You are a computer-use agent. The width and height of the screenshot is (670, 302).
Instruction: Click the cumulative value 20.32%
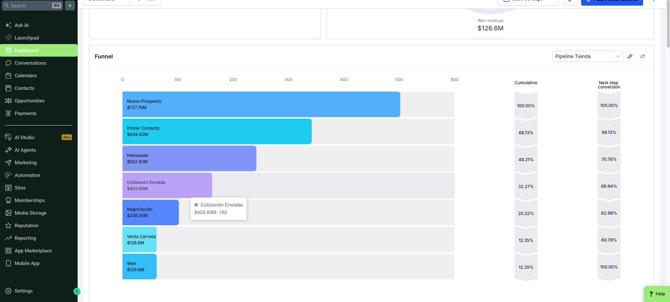[x=526, y=214]
